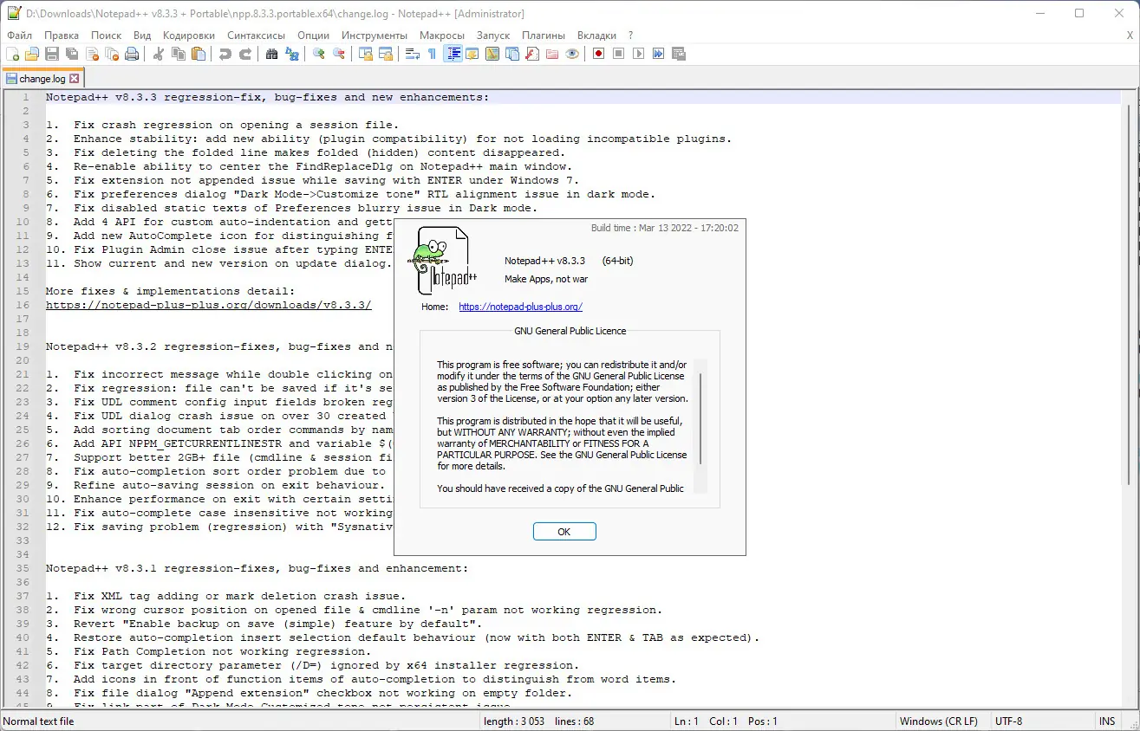Run the macro multiple times icon
The image size is (1140, 731).
point(659,54)
